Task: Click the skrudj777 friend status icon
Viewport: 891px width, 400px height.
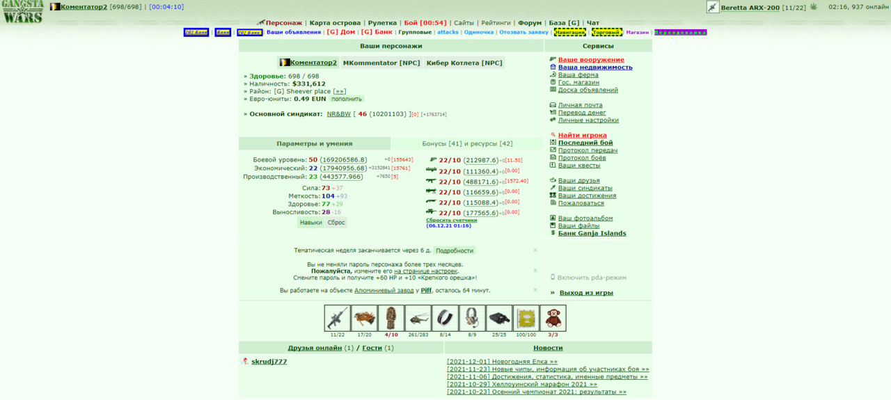Action: pos(245,362)
